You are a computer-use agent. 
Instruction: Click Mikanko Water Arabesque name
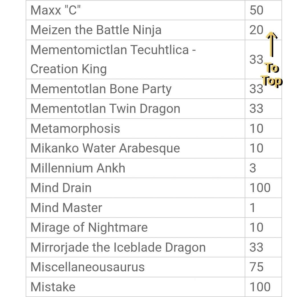click(x=105, y=148)
